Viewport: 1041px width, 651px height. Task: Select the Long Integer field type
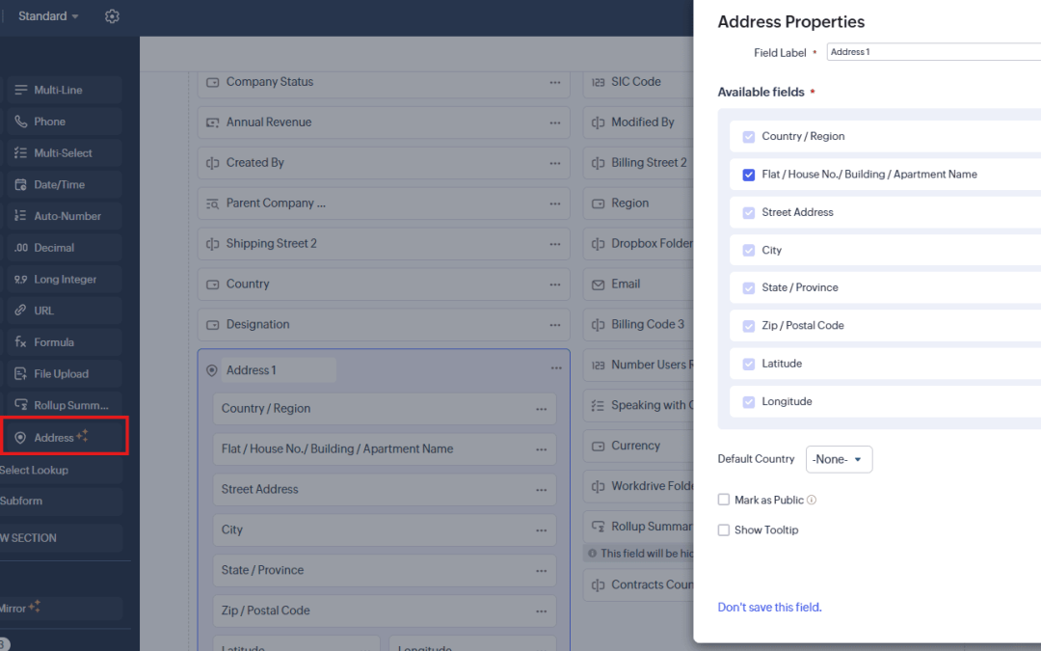(x=65, y=279)
